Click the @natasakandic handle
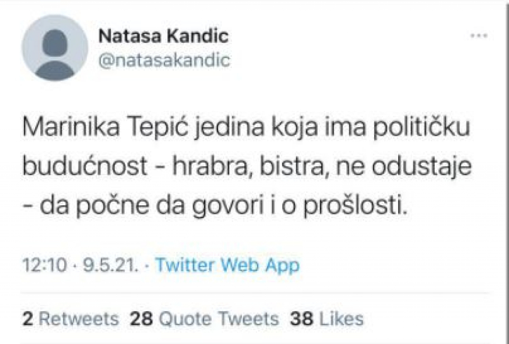 pos(164,60)
